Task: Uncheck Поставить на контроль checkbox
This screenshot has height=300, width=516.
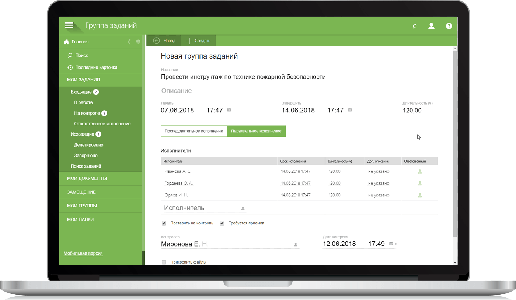Action: [164, 223]
